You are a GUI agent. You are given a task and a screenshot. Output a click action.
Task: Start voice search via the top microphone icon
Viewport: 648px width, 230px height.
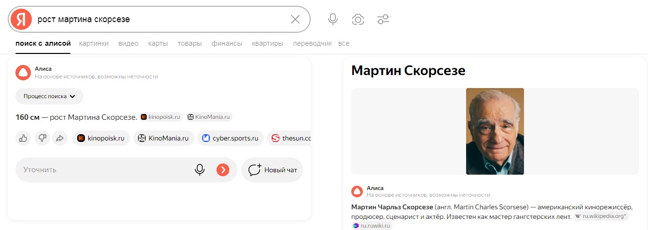pyautogui.click(x=333, y=19)
